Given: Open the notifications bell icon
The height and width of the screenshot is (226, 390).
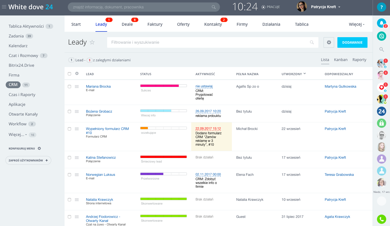Looking at the screenshot, I should [381, 23].
